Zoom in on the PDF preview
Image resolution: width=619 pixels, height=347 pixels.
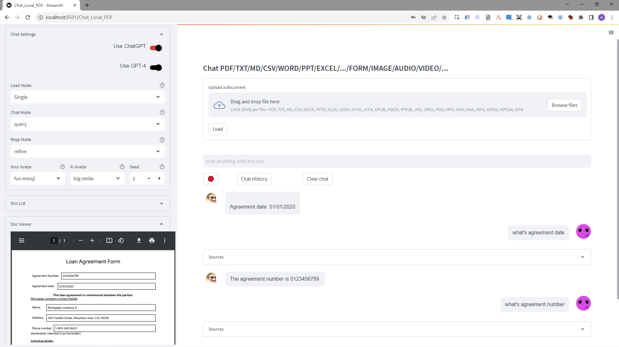(92, 240)
